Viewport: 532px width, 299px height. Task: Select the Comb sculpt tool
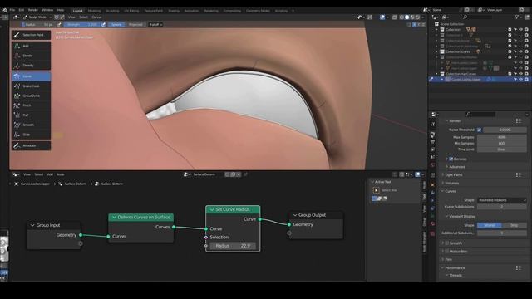point(31,76)
